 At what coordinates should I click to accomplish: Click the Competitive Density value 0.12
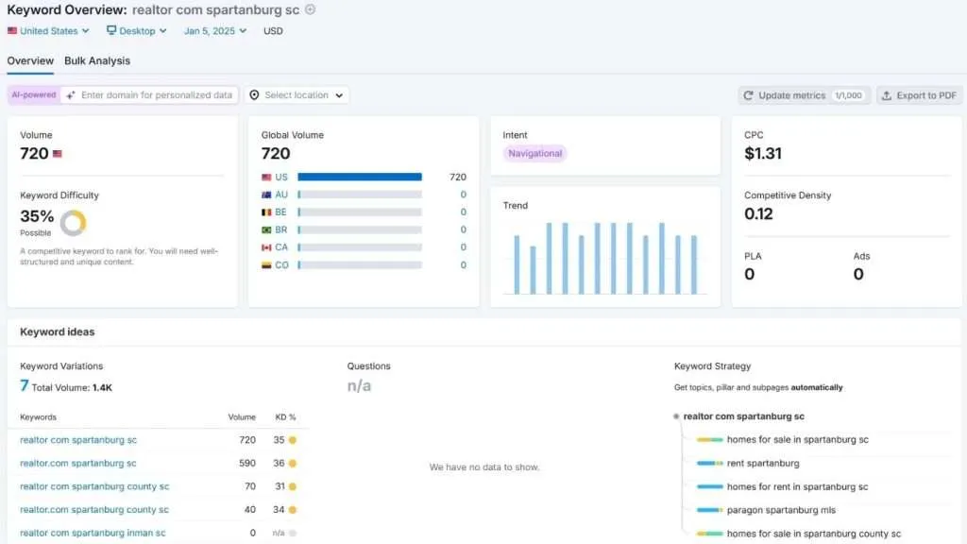point(758,214)
